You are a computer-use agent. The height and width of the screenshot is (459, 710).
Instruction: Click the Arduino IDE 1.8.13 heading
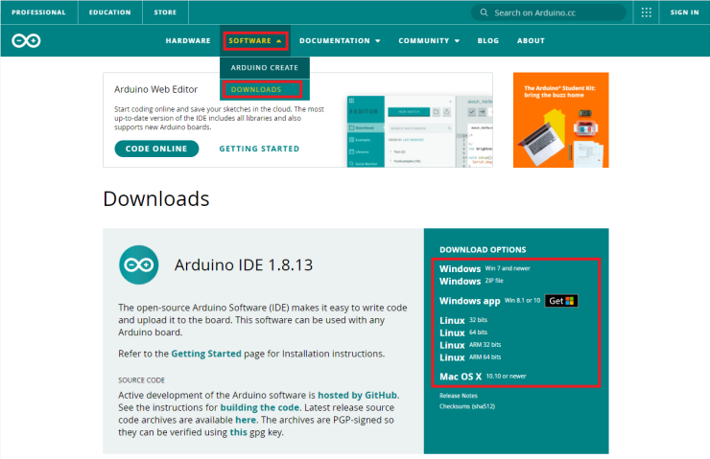pyautogui.click(x=244, y=265)
